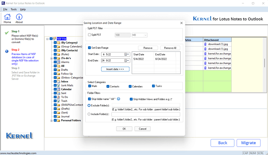The image size is (268, 155).
Task: Enable the Split PST checkbox
Action: click(x=89, y=35)
